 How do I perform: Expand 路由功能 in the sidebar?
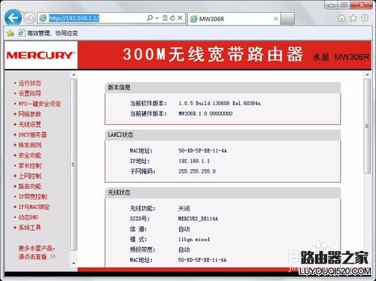30,186
